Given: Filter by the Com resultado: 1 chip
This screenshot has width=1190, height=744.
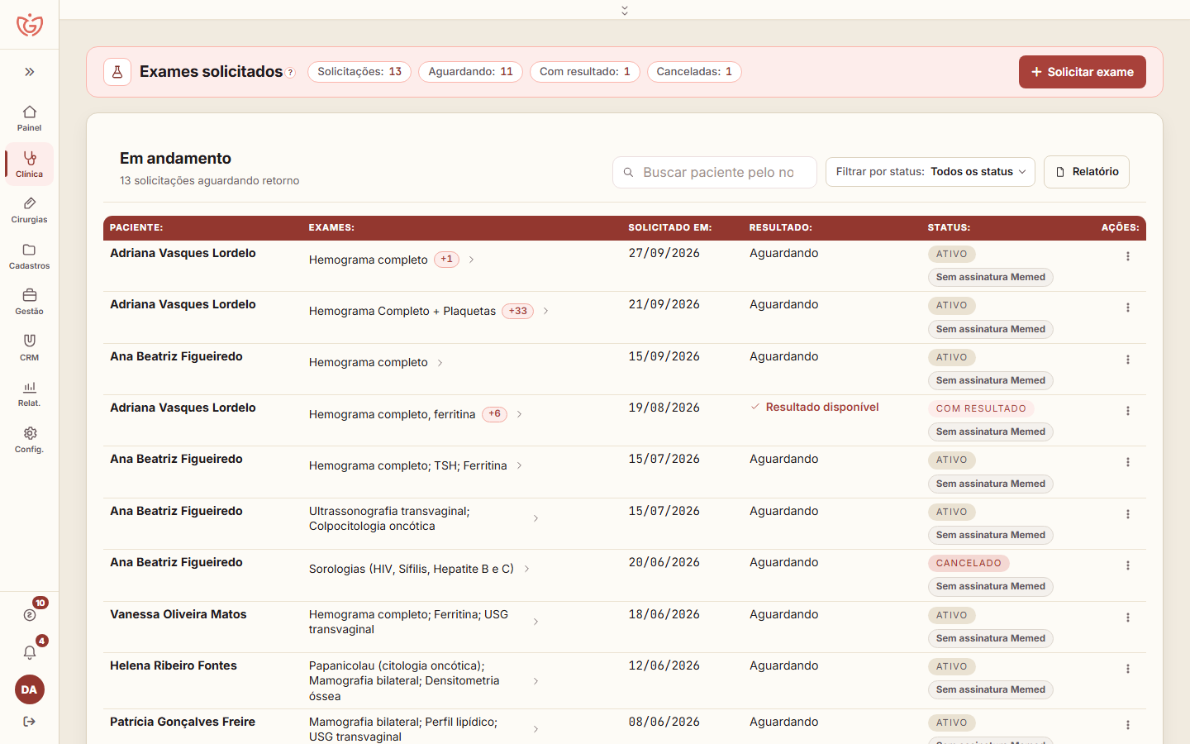Looking at the screenshot, I should pyautogui.click(x=585, y=72).
